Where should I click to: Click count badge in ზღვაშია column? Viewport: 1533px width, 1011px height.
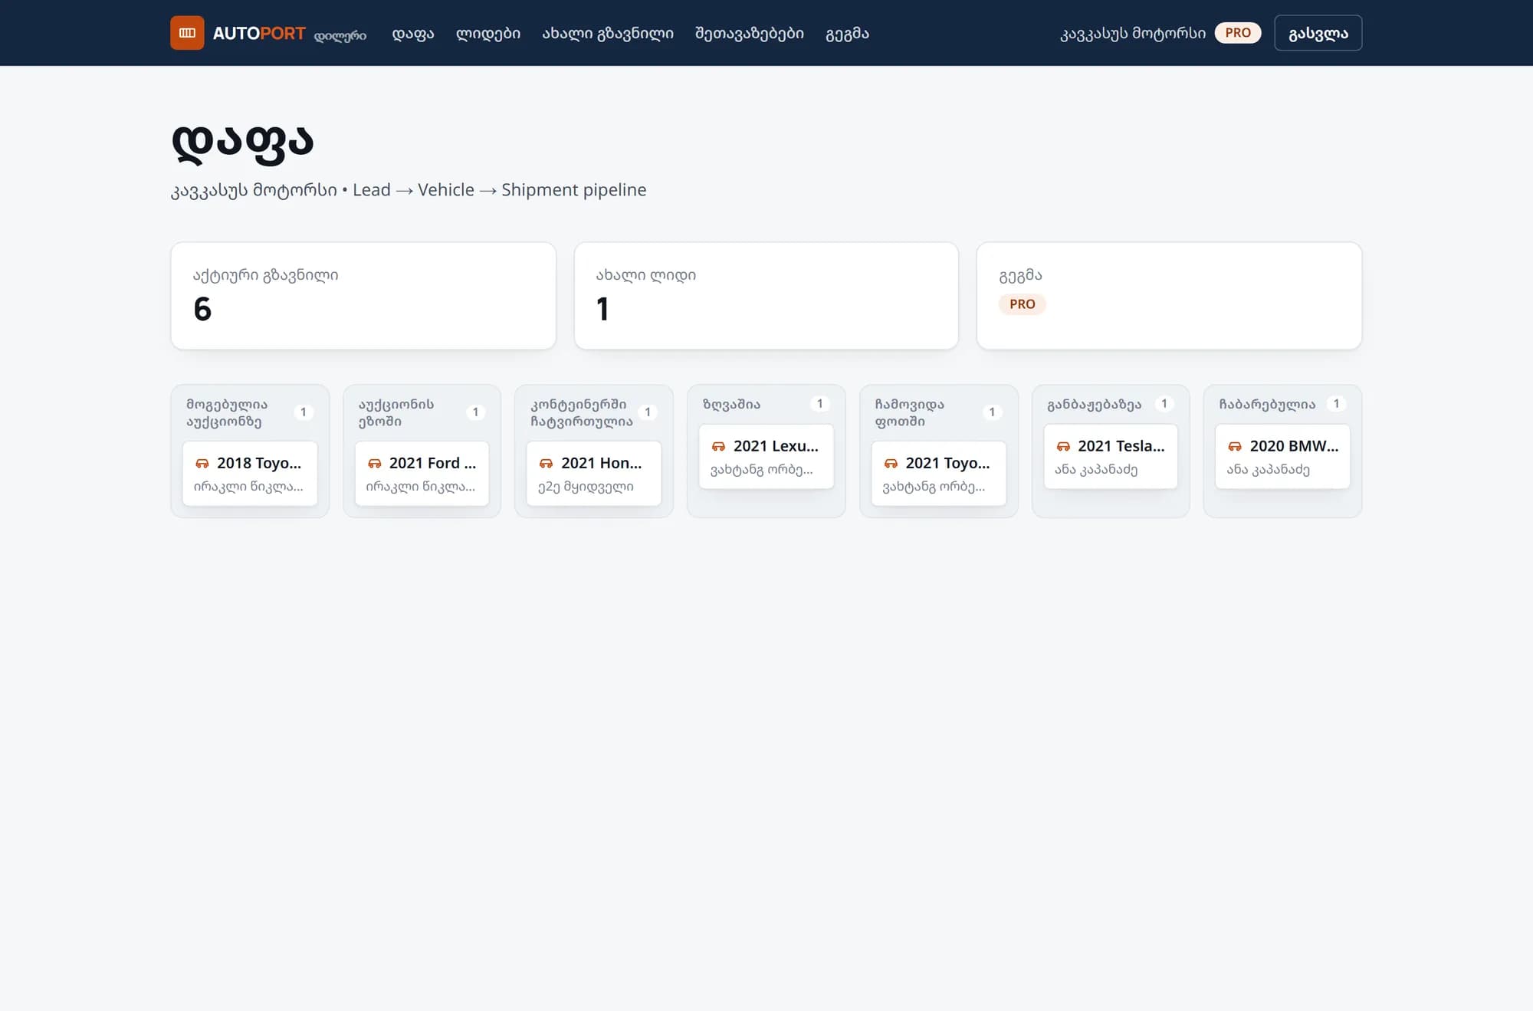(820, 404)
